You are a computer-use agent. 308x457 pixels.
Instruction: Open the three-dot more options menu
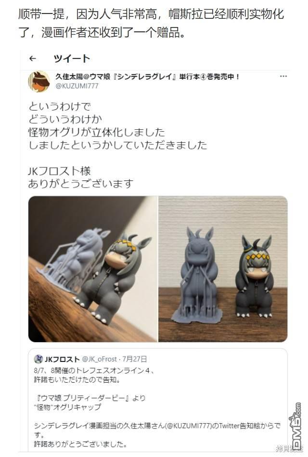coord(283,76)
